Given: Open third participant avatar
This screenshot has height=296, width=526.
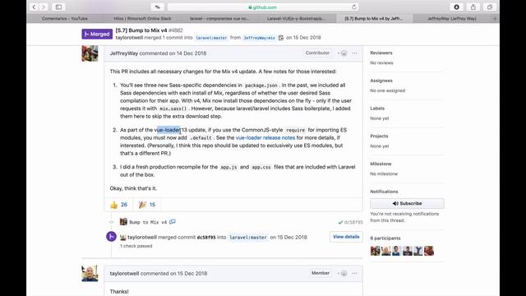Looking at the screenshot, I should pyautogui.click(x=397, y=251).
